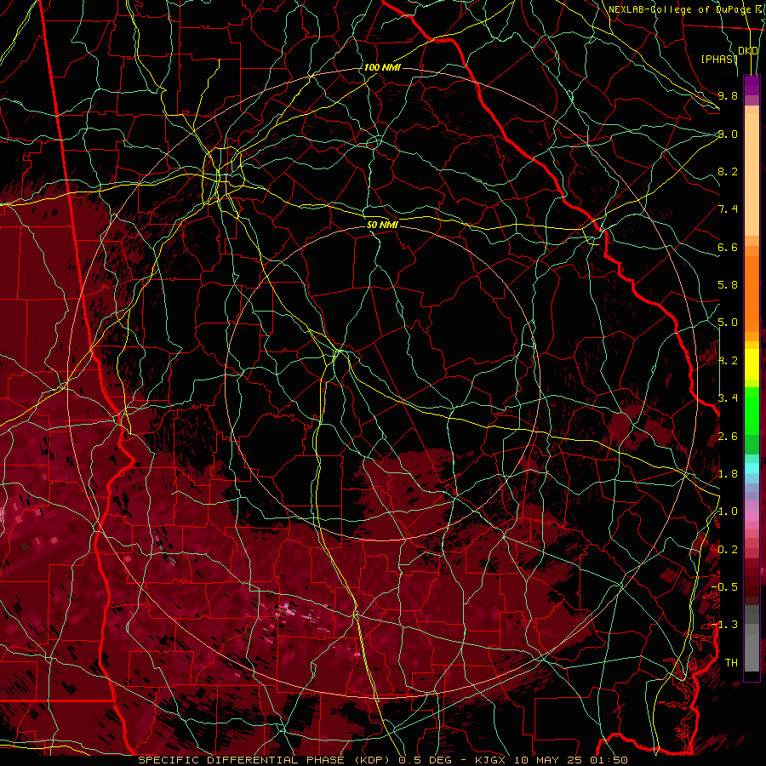Image resolution: width=766 pixels, height=766 pixels.
Task: Click the [PHAS] legend unit label
Action: point(718,59)
